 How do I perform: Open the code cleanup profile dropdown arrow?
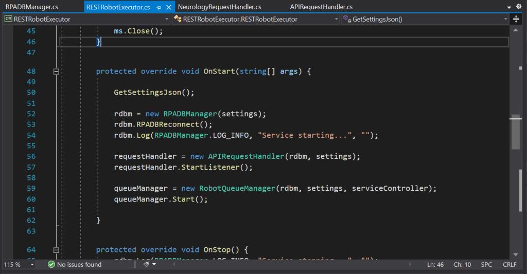pos(154,264)
